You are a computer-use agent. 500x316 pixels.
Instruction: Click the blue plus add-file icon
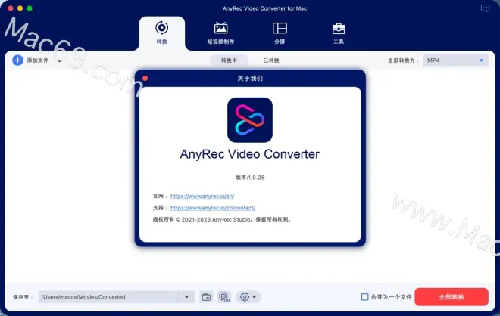[17, 60]
